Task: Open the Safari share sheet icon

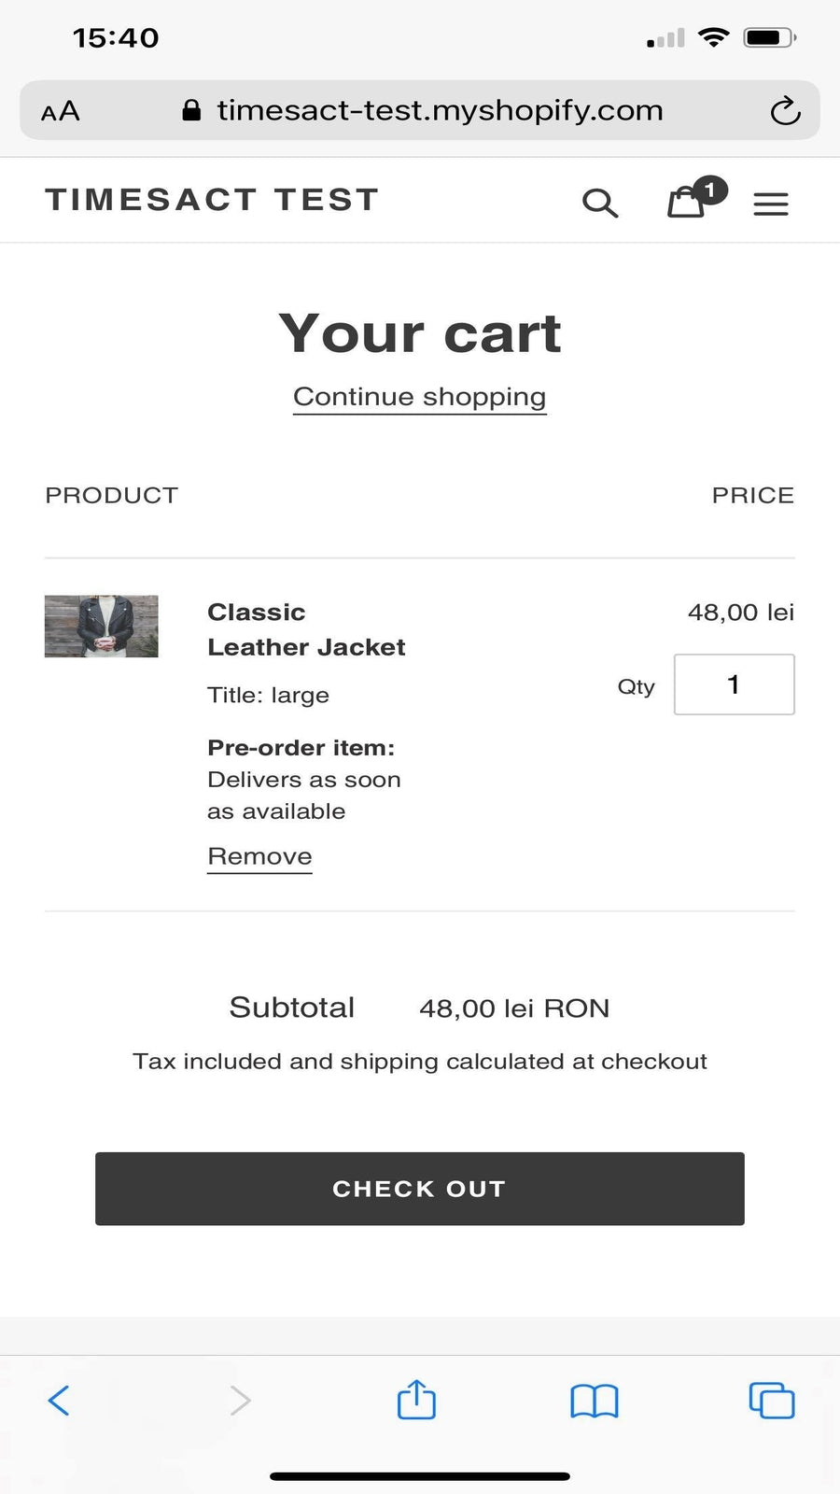Action: pos(416,1400)
